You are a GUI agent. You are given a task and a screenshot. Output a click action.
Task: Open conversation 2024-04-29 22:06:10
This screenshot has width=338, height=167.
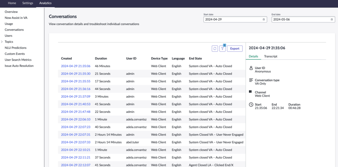tap(76, 119)
